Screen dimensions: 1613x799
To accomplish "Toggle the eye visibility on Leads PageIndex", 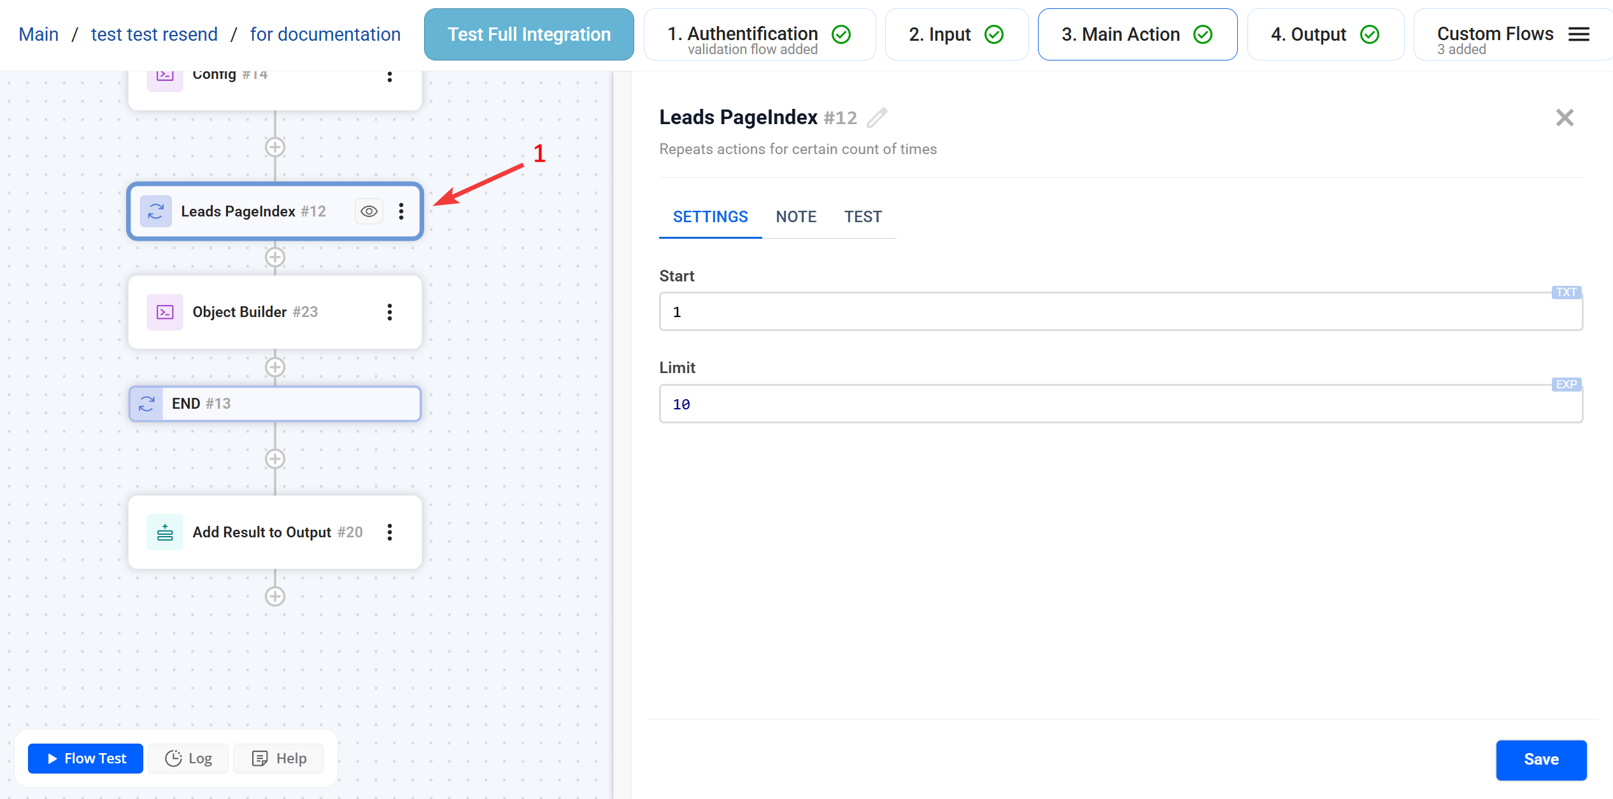I will [x=369, y=211].
